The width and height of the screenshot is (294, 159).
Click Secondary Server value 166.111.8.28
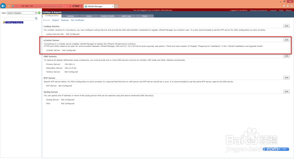coord(70,68)
